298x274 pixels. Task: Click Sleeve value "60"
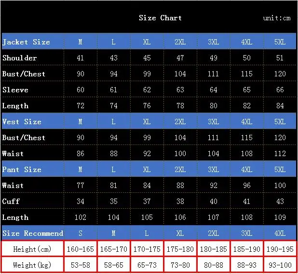click(x=81, y=90)
